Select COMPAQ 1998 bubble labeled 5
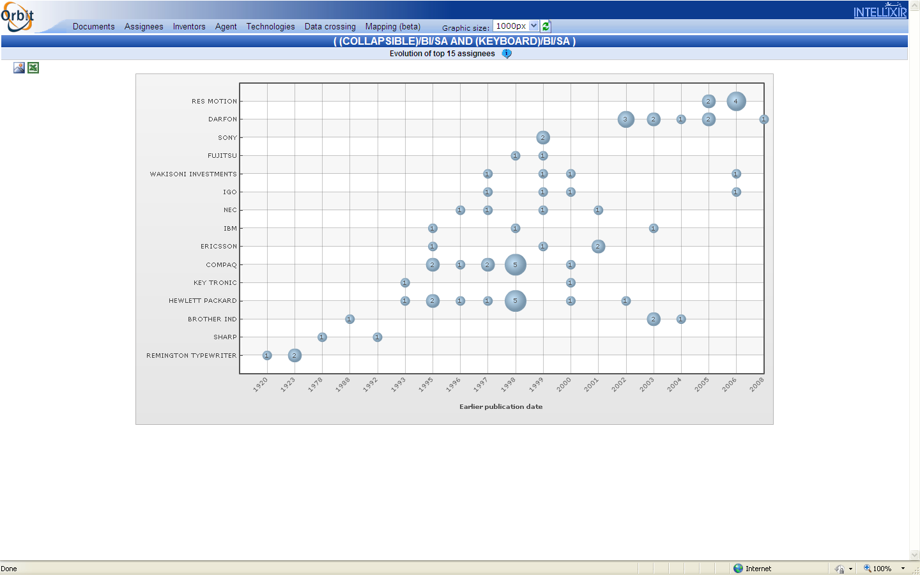The height and width of the screenshot is (575, 920). click(516, 264)
